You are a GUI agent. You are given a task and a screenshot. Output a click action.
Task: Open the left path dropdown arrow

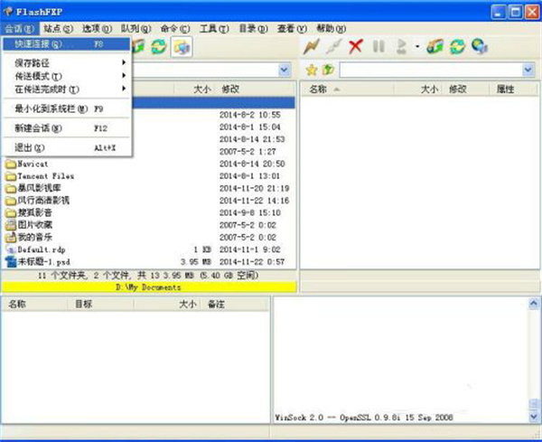point(285,70)
